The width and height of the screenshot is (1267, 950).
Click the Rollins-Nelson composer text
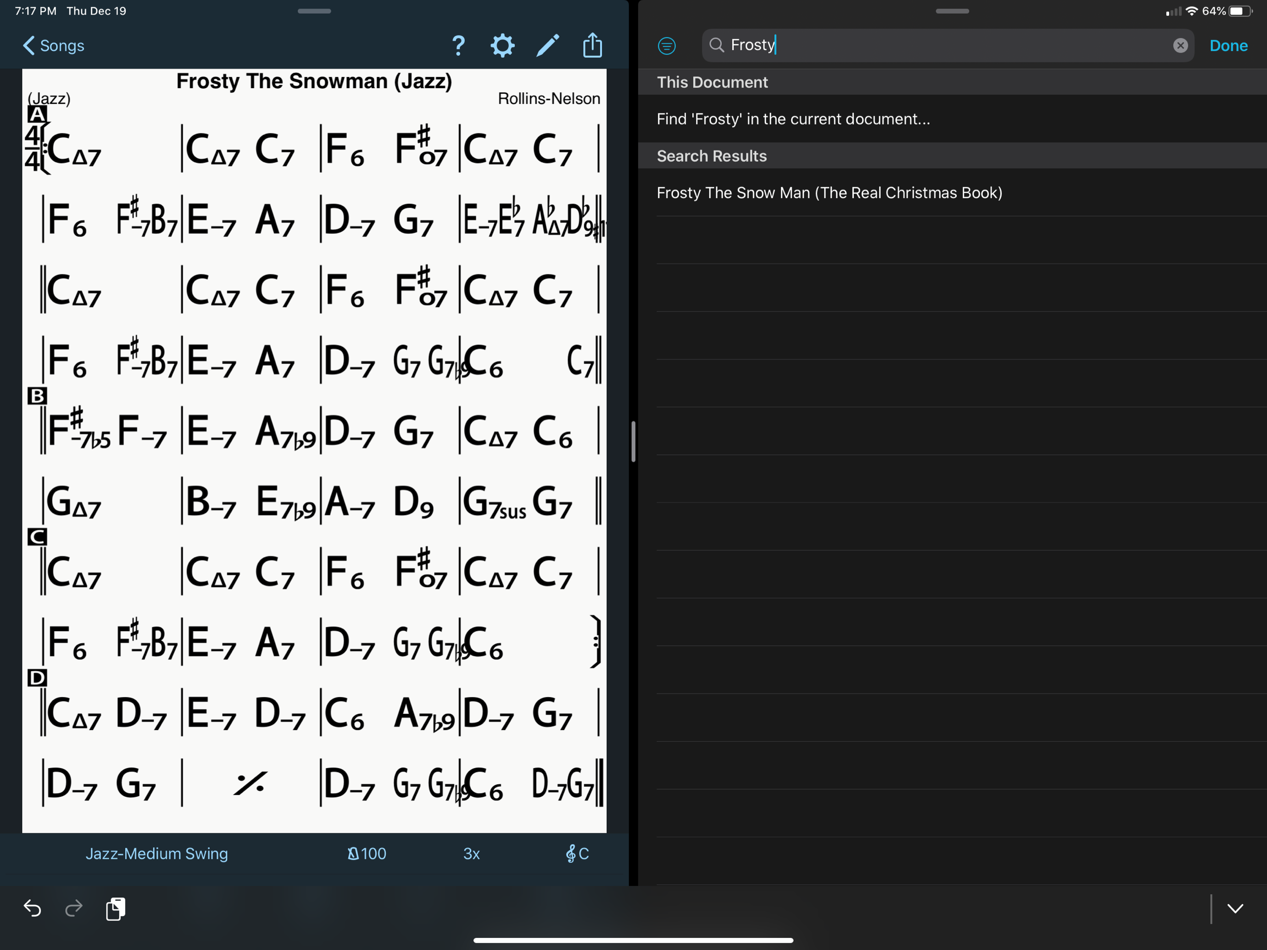pos(549,98)
